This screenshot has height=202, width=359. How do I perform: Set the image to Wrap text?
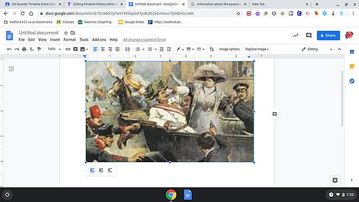tap(101, 170)
